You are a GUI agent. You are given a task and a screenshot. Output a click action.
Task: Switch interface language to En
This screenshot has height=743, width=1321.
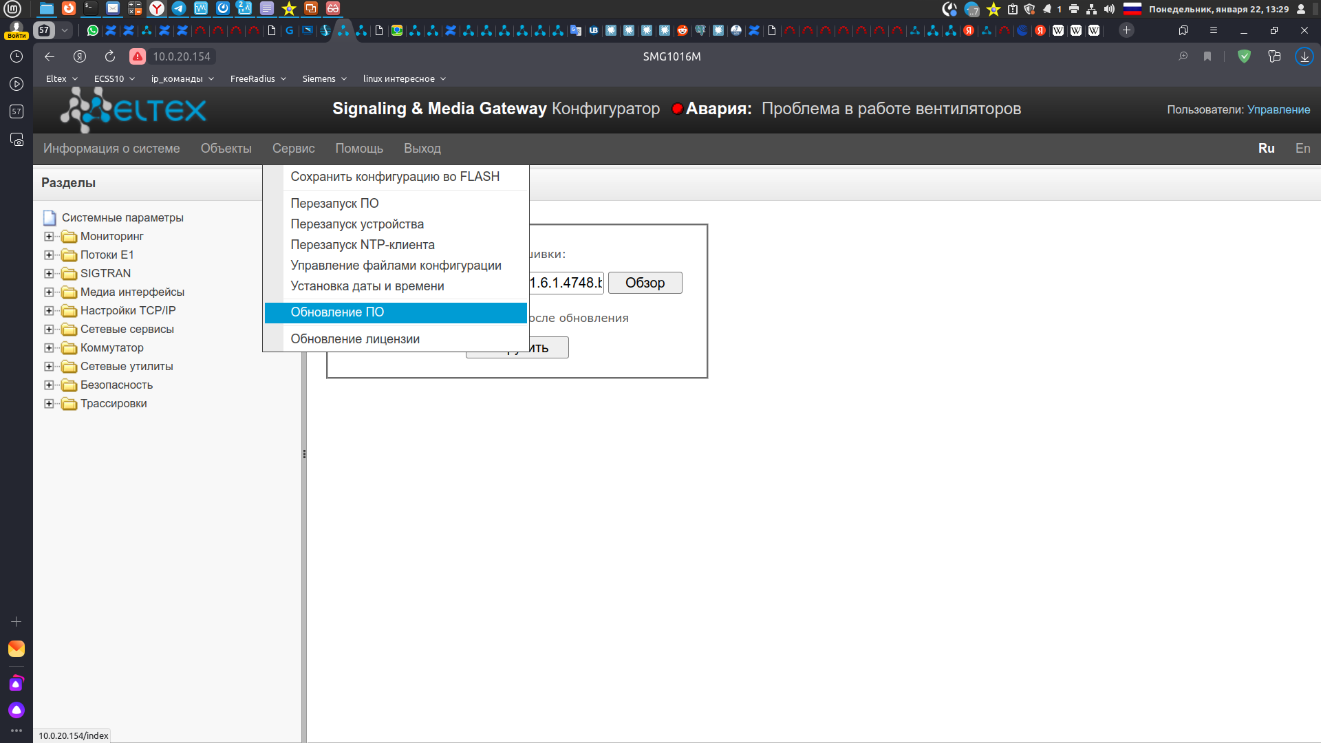pos(1302,149)
